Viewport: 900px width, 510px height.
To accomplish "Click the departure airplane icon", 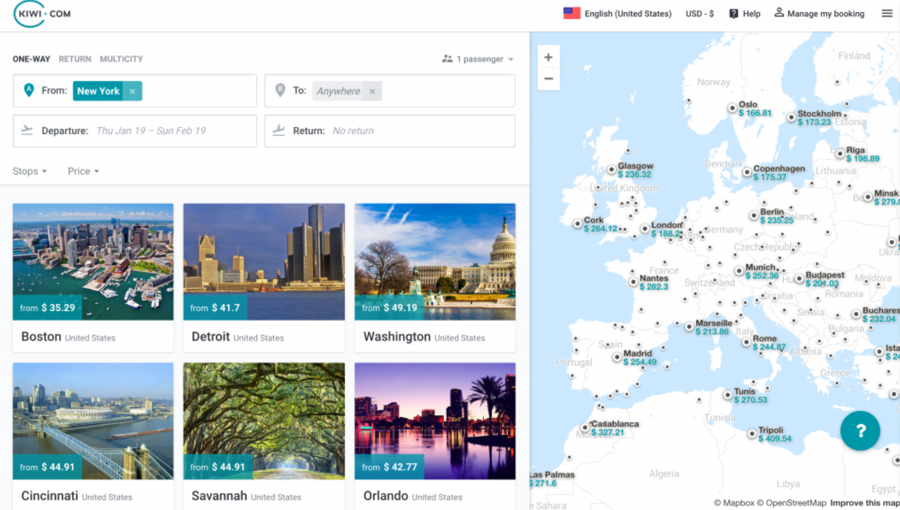I will [x=28, y=130].
